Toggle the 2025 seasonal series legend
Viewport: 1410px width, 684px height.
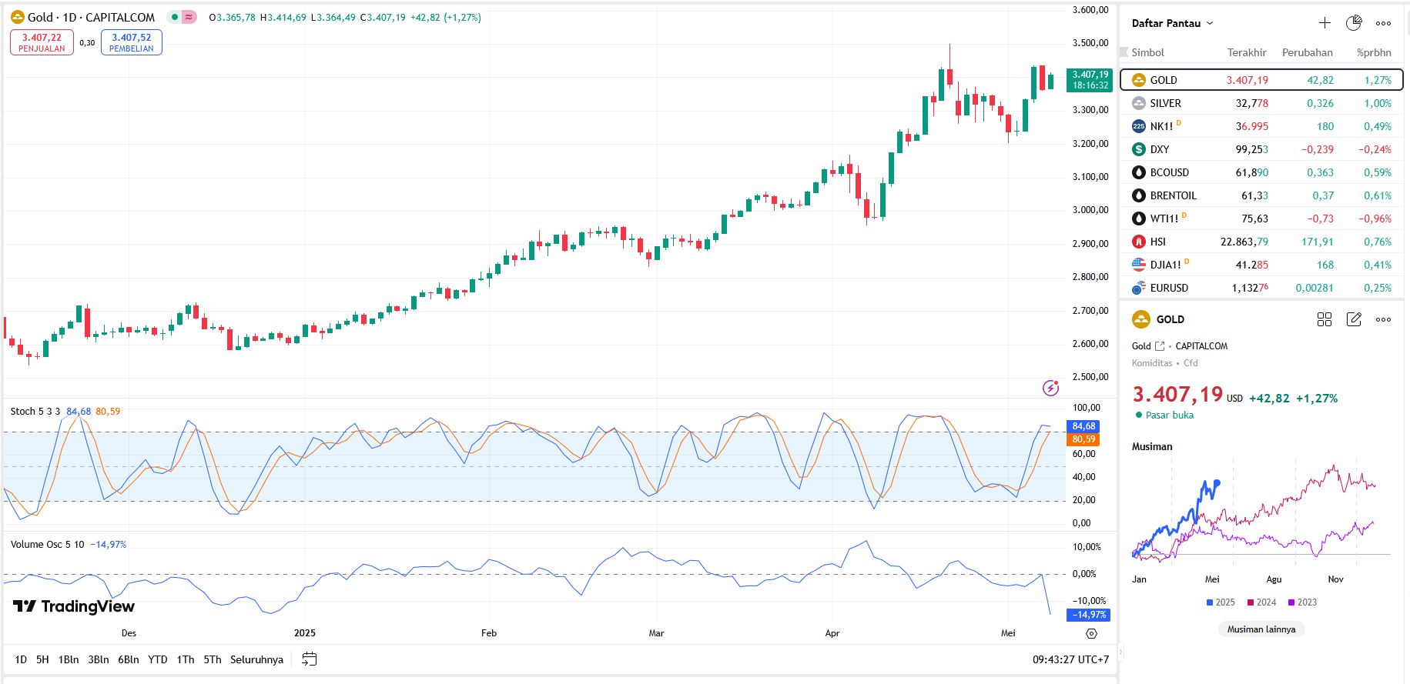pyautogui.click(x=1220, y=602)
